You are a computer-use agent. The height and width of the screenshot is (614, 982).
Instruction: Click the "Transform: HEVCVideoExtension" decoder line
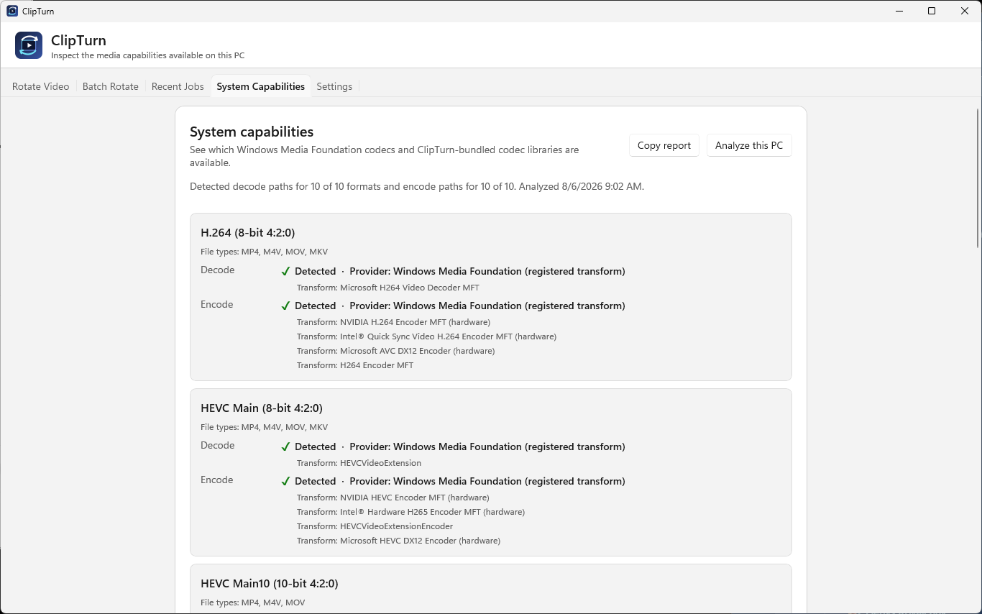coord(359,463)
